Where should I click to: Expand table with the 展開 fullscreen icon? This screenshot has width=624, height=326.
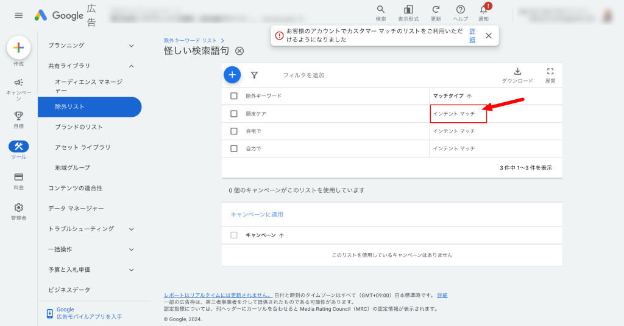[550, 72]
